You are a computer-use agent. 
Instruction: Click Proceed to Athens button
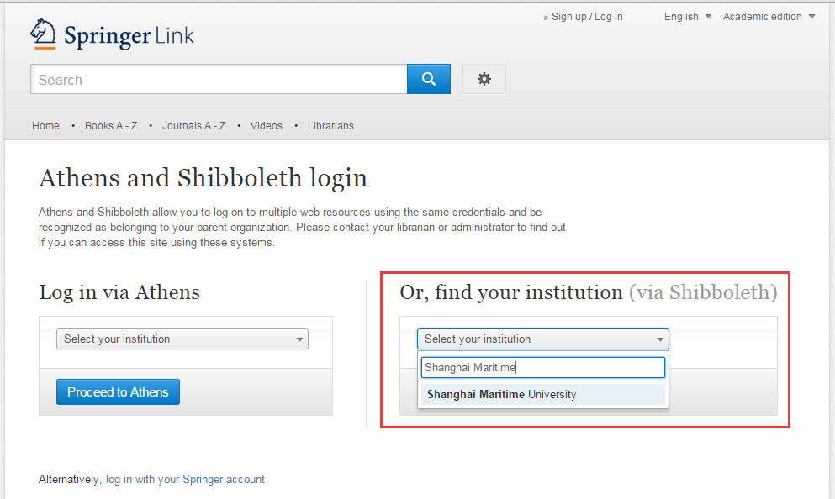pos(118,392)
